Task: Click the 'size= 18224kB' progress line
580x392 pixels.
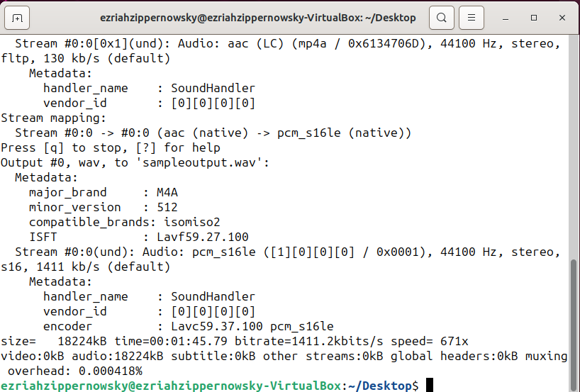Action: click(235, 341)
